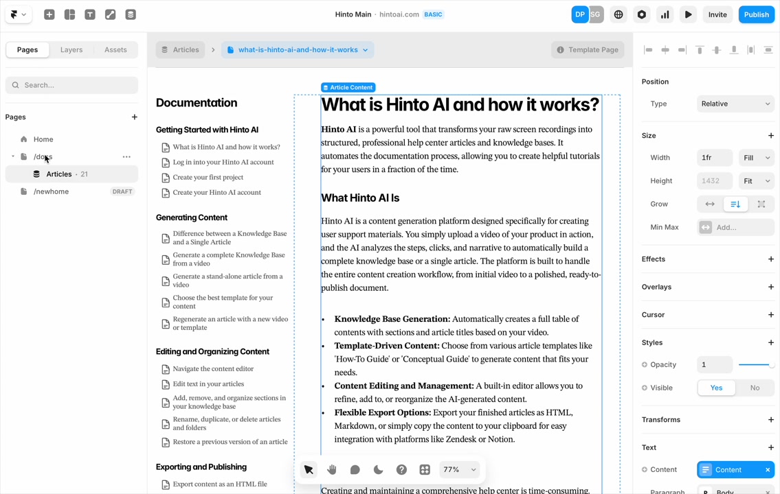Open the zoom 77% dropdown
This screenshot has height=494, width=780.
click(x=458, y=470)
